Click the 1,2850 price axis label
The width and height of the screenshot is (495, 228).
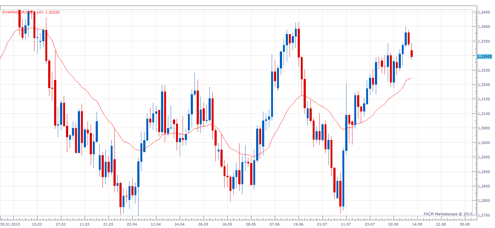pos(484,186)
